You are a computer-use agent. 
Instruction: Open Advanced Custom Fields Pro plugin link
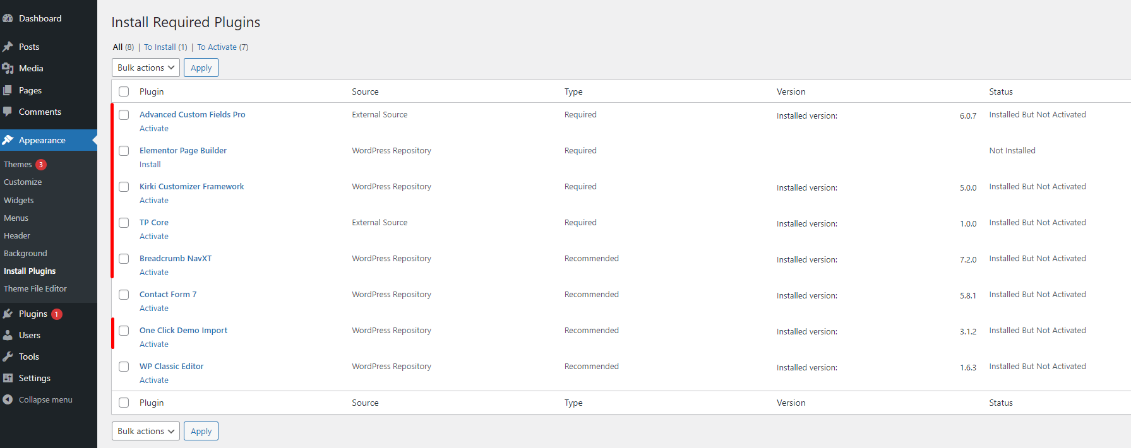(x=193, y=114)
